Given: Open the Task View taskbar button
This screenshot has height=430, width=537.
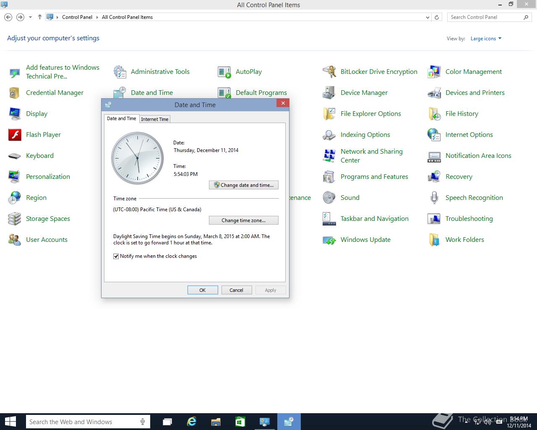Looking at the screenshot, I should (167, 422).
